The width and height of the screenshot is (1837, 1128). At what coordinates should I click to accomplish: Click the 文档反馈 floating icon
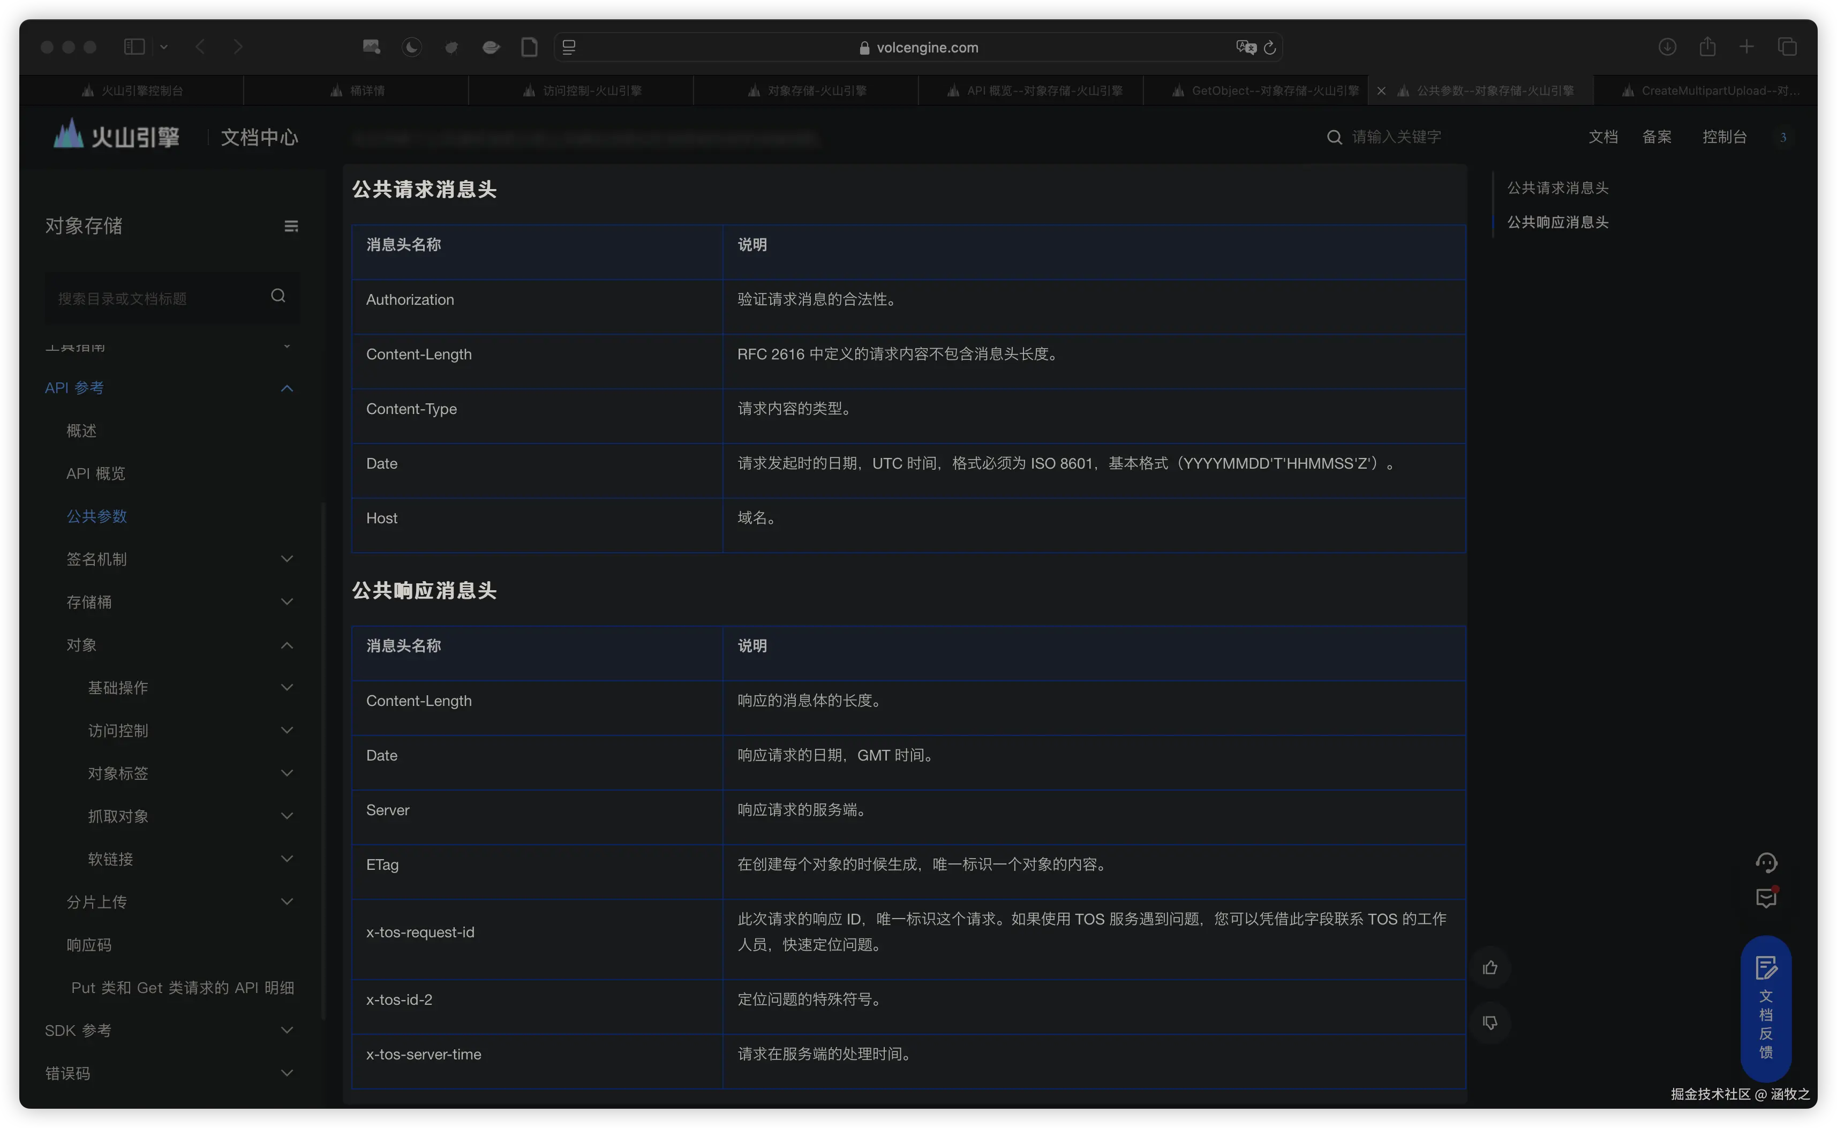1766,1011
